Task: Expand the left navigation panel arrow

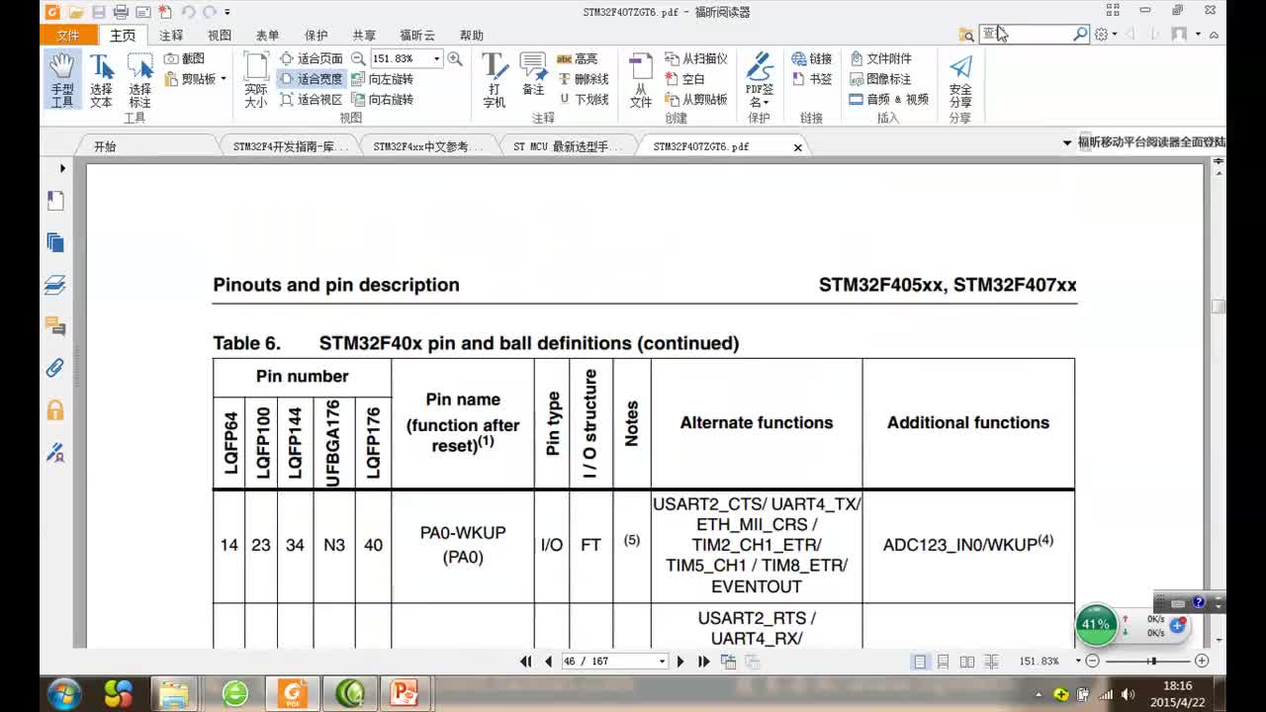Action: 62,169
